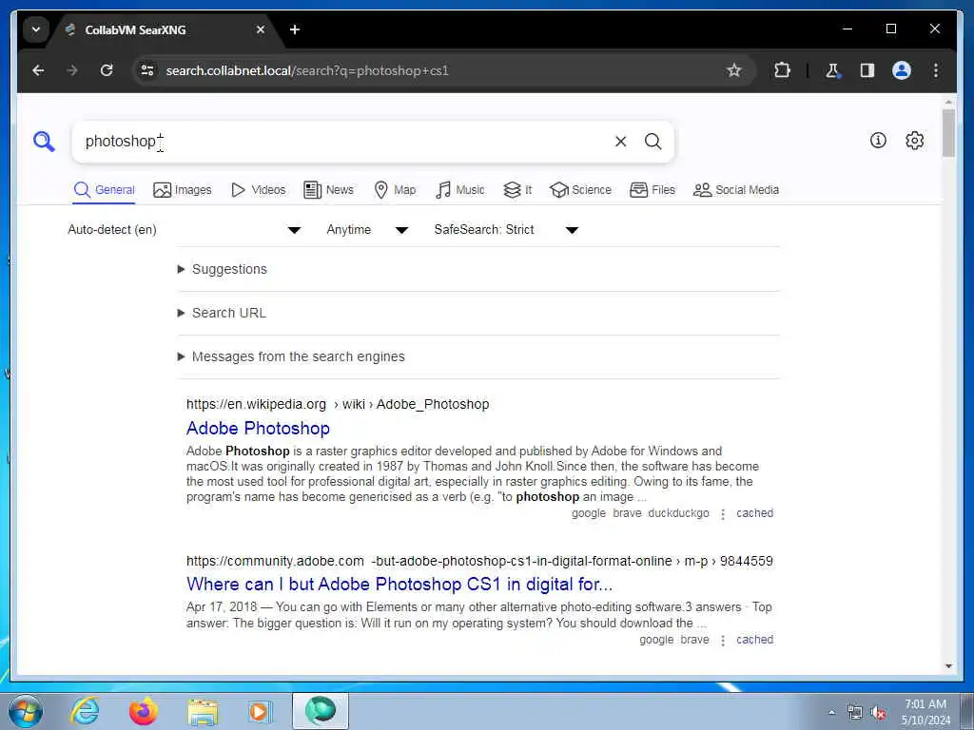
Task: Select the General category tab
Action: (x=104, y=190)
